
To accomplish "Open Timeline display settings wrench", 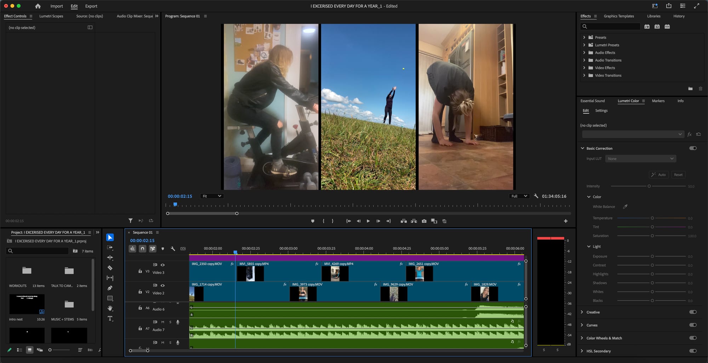I will click(x=173, y=249).
